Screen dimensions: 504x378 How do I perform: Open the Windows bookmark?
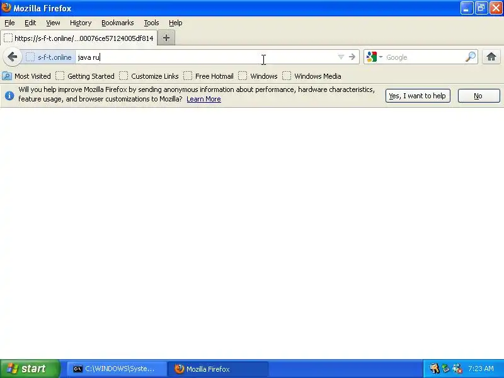click(x=258, y=76)
